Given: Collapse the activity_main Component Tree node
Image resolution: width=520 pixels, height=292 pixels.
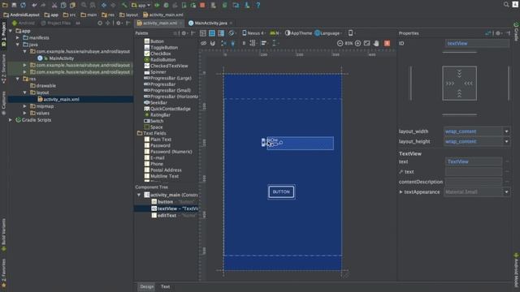Looking at the screenshot, I should click(139, 195).
